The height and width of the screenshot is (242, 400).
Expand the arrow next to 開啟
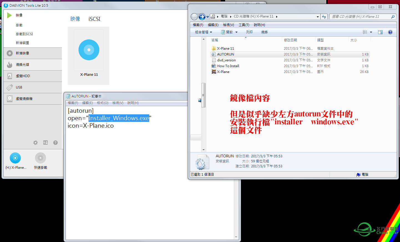pos(237,32)
